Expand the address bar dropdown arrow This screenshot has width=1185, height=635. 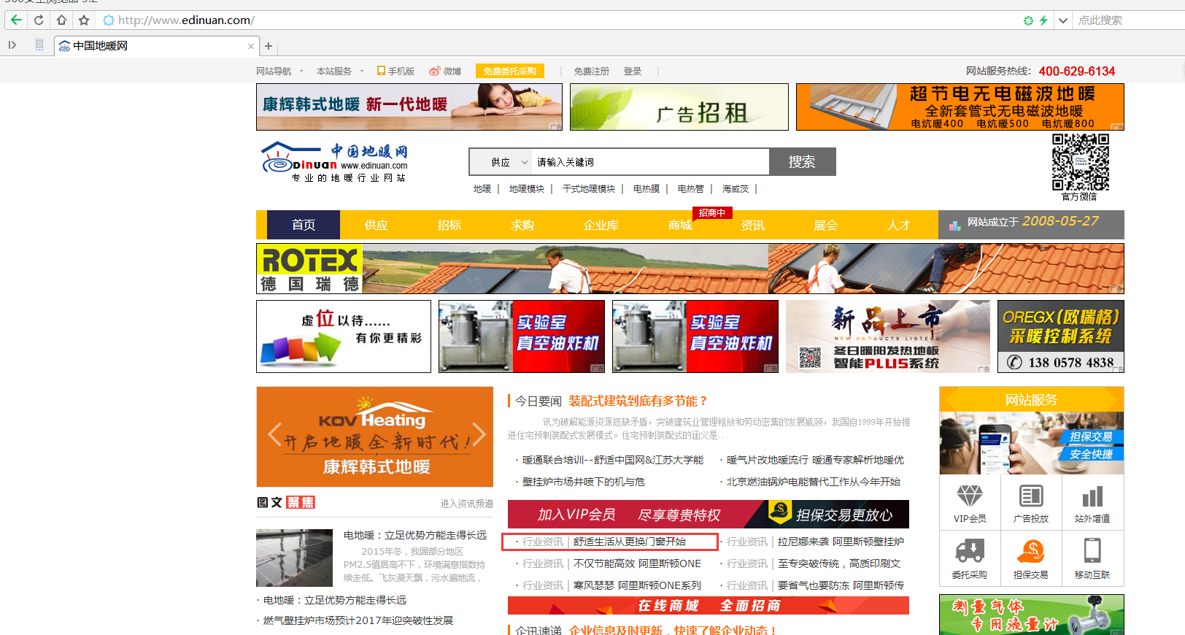pyautogui.click(x=1062, y=20)
